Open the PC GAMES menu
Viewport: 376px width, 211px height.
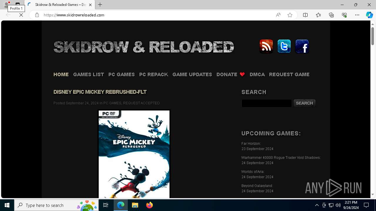coord(121,74)
